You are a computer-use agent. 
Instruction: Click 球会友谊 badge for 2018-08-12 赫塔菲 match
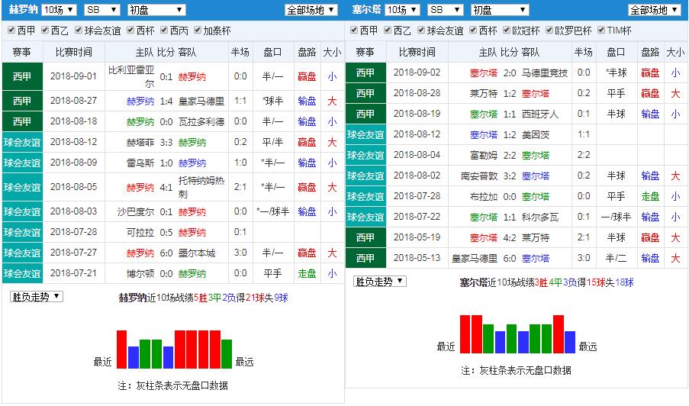(x=22, y=143)
